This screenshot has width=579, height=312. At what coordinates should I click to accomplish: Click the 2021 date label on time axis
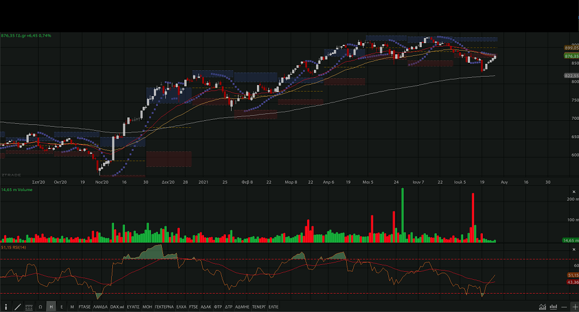click(x=203, y=182)
